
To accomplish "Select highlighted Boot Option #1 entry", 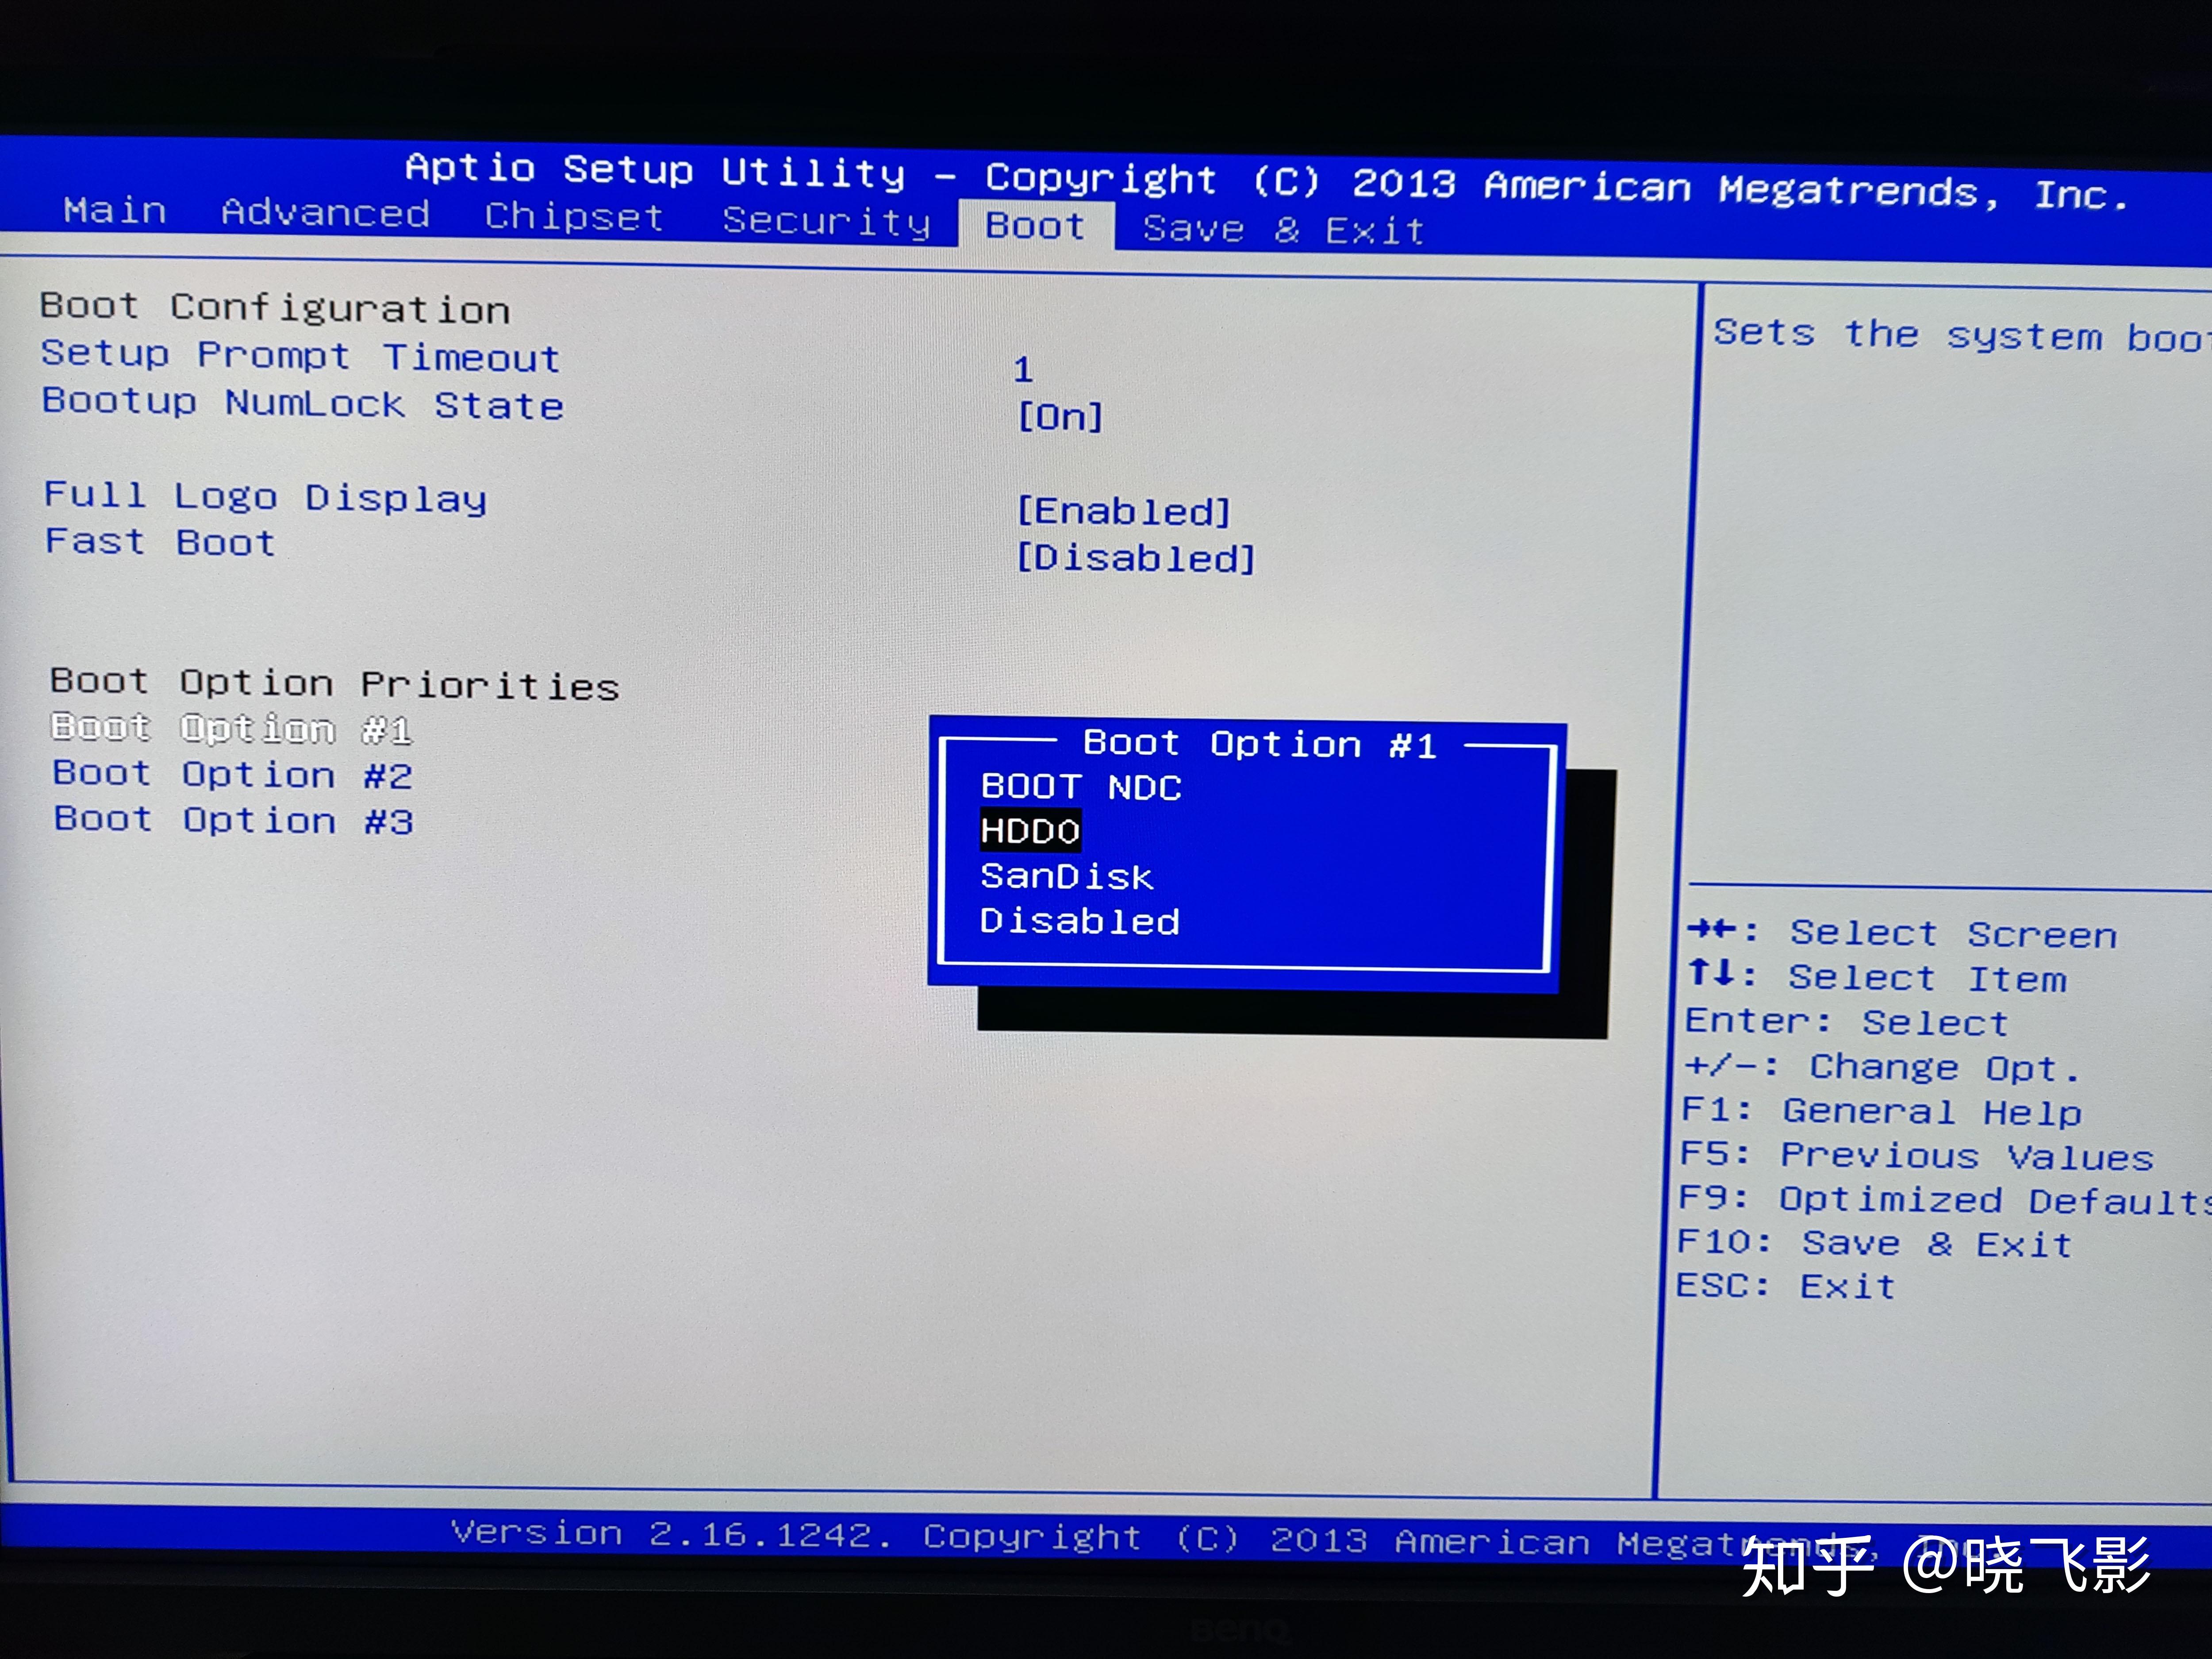I will tap(231, 728).
